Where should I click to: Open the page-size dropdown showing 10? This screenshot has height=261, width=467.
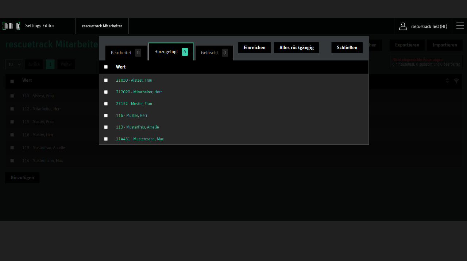(13, 64)
